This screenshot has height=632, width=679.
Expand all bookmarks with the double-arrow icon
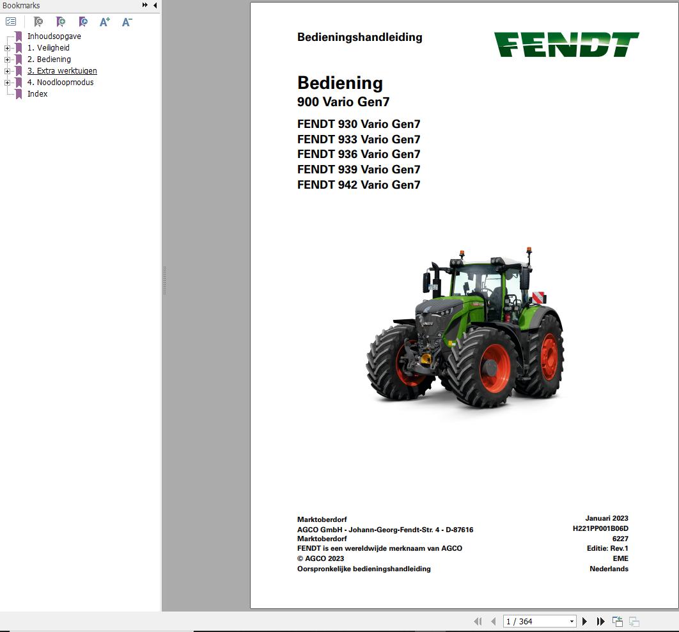(144, 5)
